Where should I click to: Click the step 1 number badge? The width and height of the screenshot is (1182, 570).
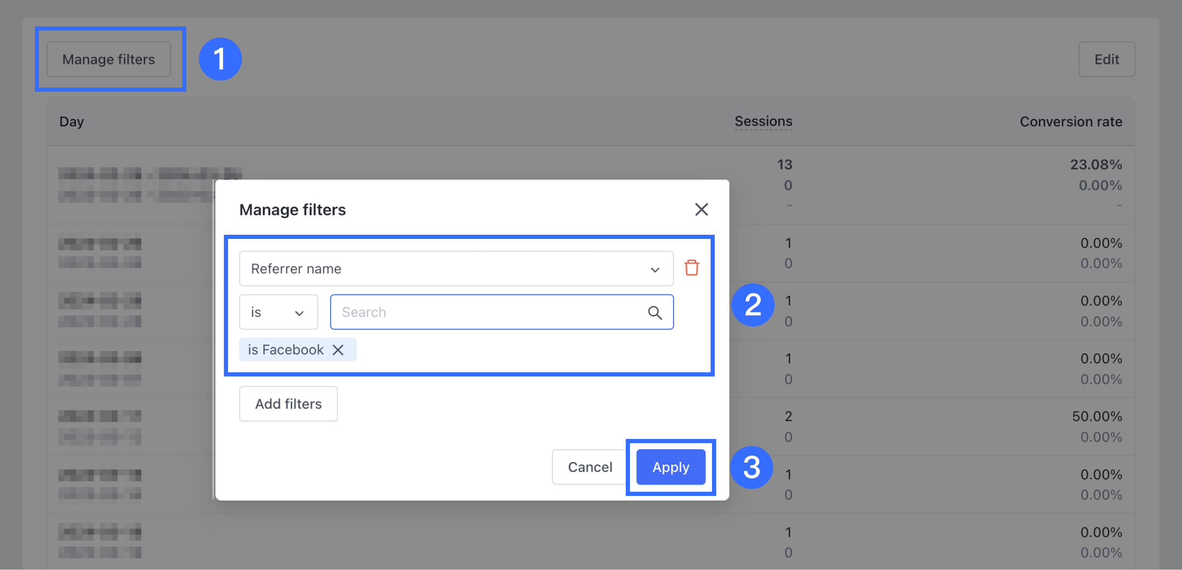[220, 59]
